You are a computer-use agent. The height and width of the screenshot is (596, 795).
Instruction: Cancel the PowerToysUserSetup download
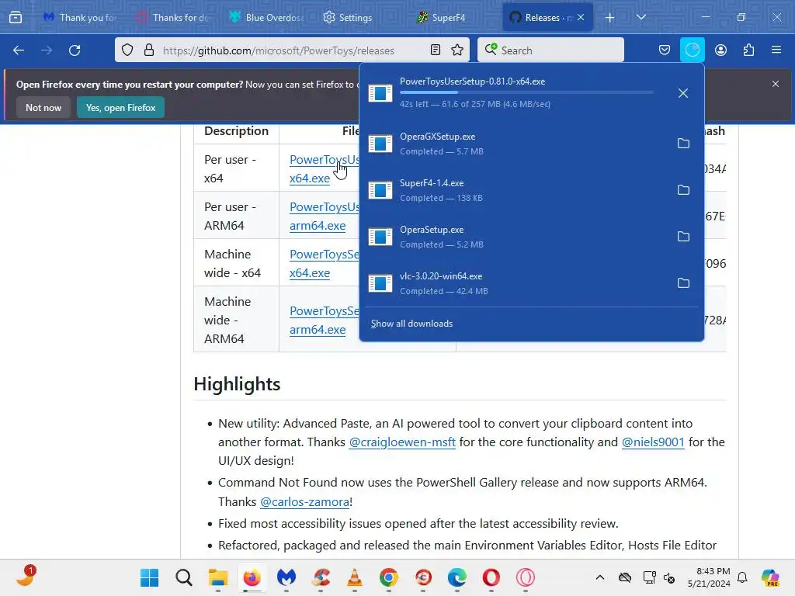point(683,93)
